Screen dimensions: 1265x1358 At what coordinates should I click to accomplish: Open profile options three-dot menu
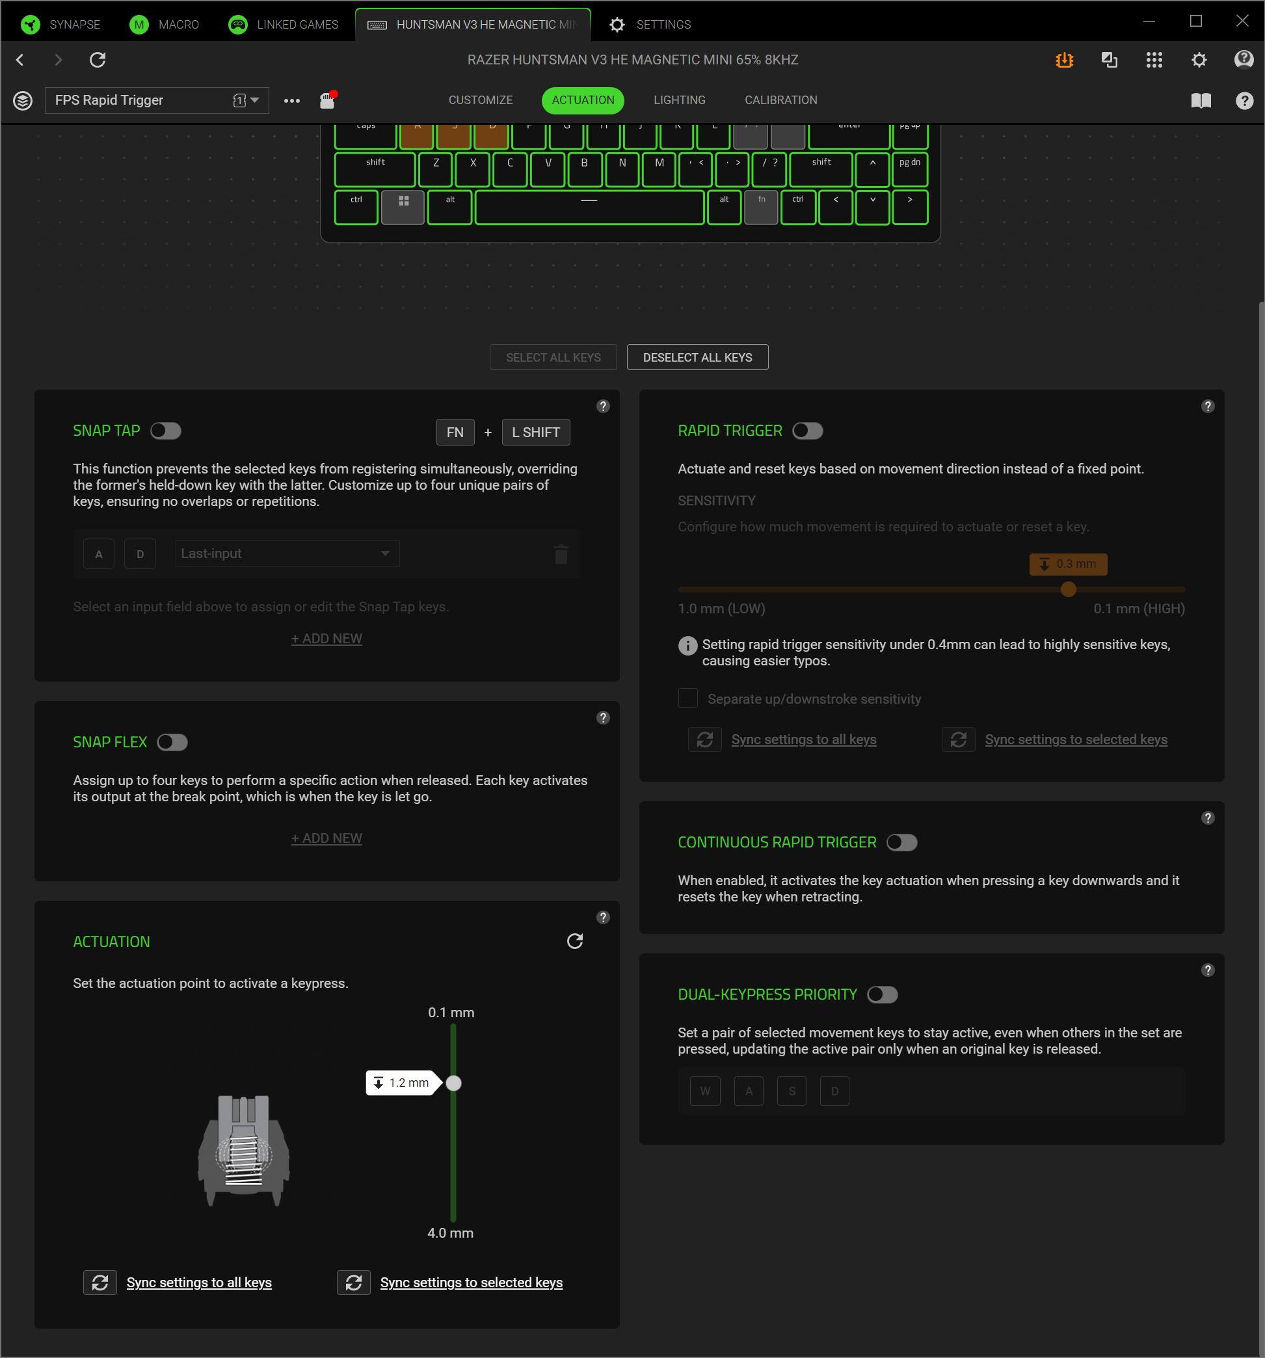click(x=291, y=100)
